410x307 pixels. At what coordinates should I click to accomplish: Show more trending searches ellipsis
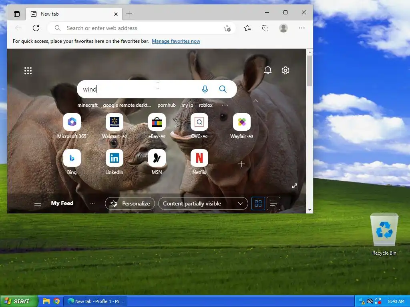(225, 105)
